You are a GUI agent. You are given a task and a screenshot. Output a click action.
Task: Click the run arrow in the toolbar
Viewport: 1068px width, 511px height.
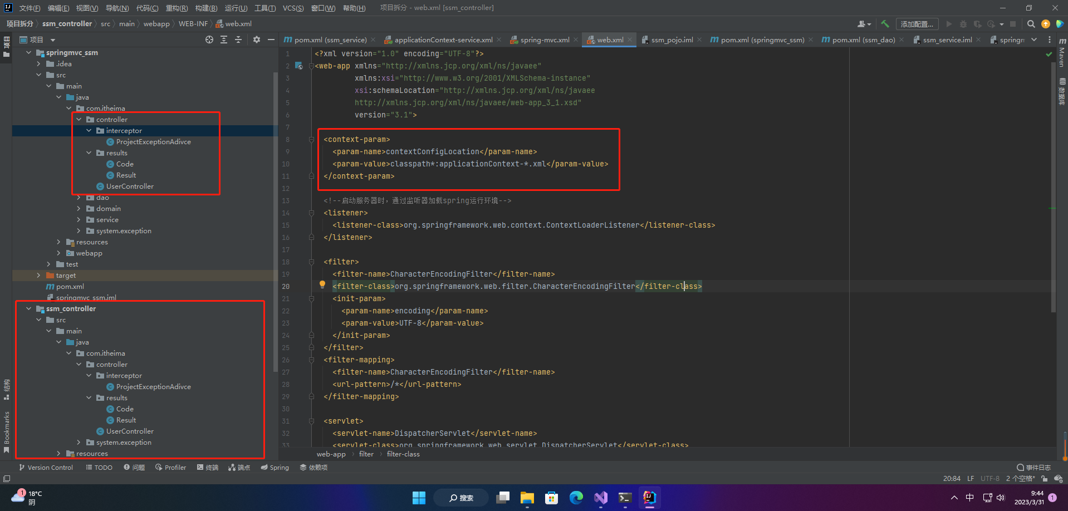(x=949, y=24)
